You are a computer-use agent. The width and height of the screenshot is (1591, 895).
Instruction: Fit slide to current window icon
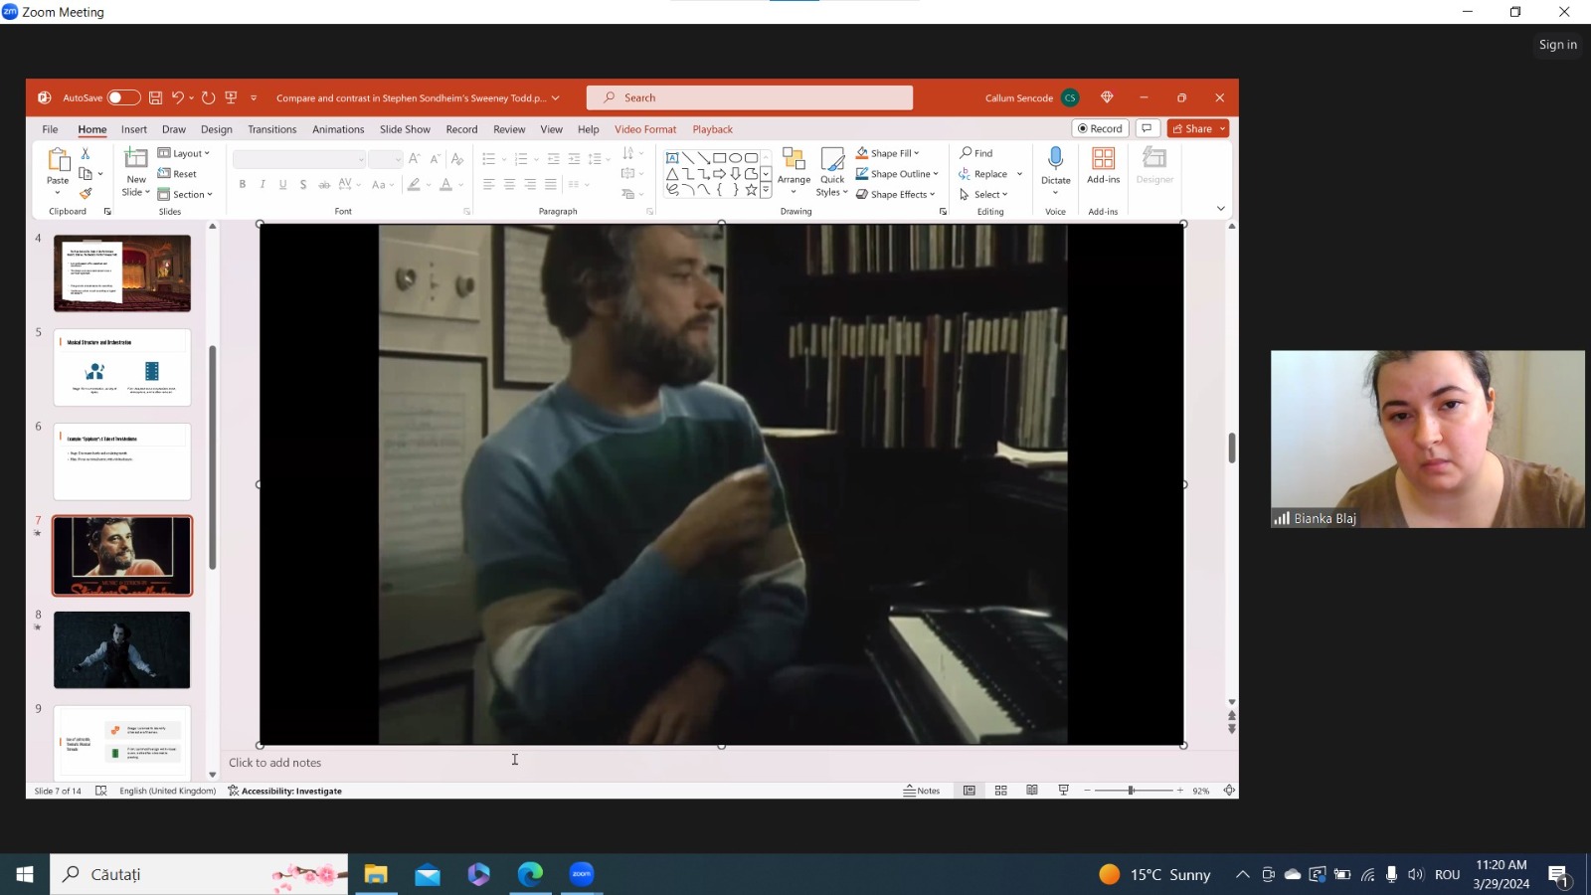(1229, 791)
